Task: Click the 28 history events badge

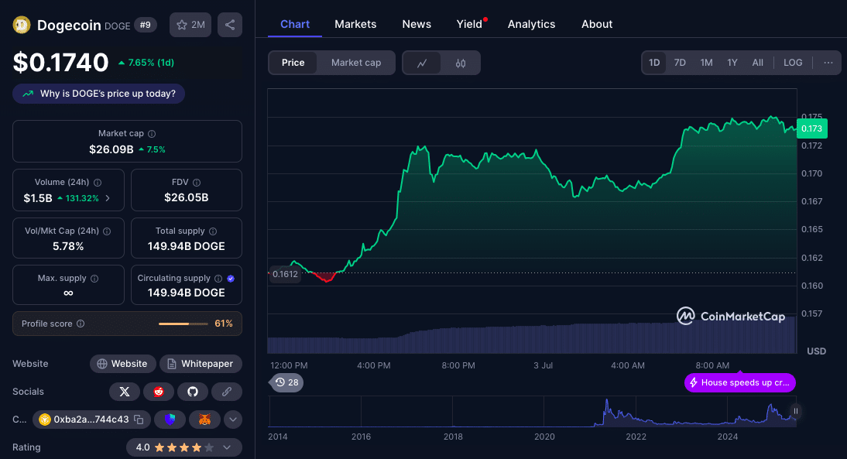Action: click(286, 382)
